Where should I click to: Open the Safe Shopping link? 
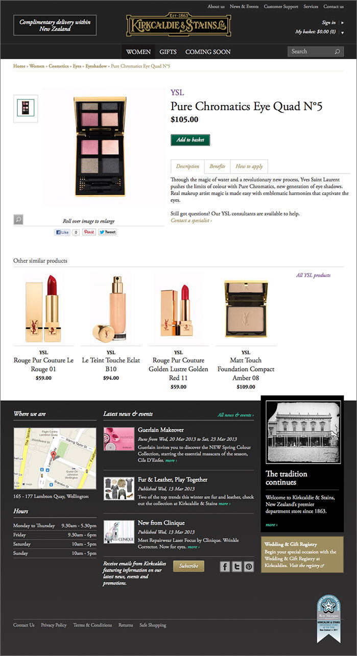[153, 625]
